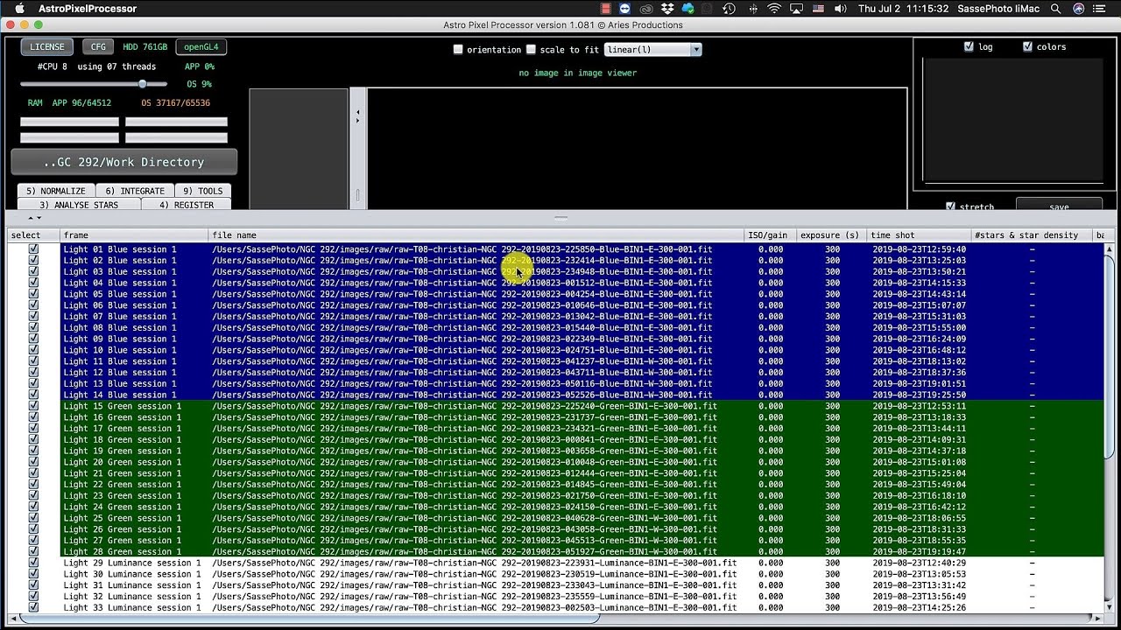Open the linear(l) stretch dropdown

click(x=653, y=50)
